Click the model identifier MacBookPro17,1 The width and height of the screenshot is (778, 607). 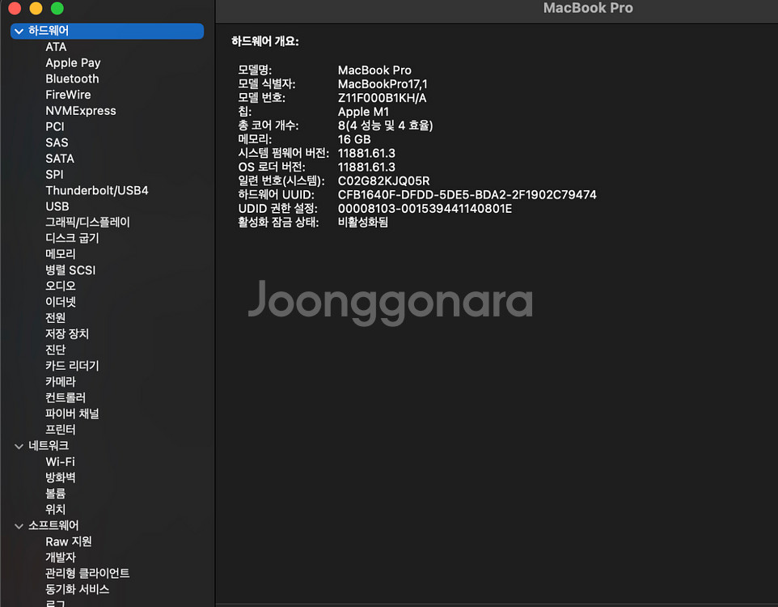[x=382, y=84]
